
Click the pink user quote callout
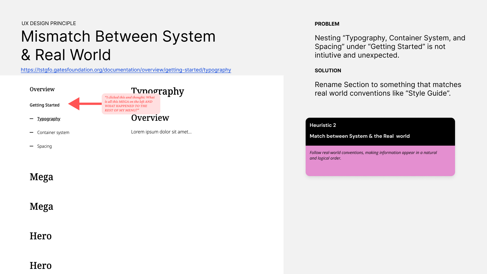[x=131, y=104]
